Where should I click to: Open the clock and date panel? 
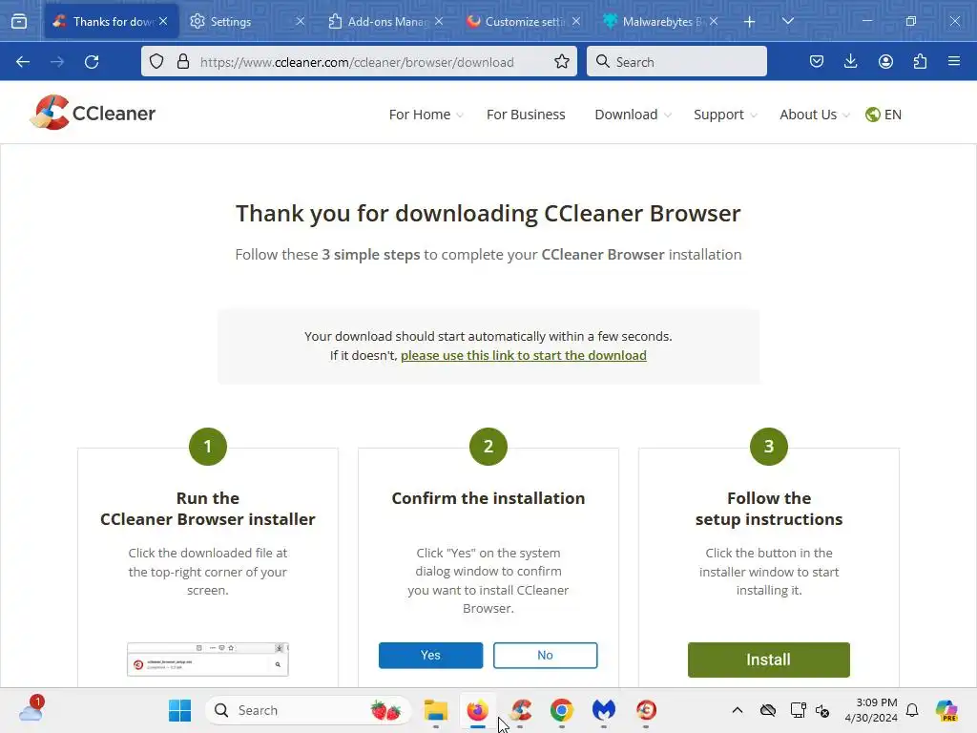pyautogui.click(x=870, y=710)
